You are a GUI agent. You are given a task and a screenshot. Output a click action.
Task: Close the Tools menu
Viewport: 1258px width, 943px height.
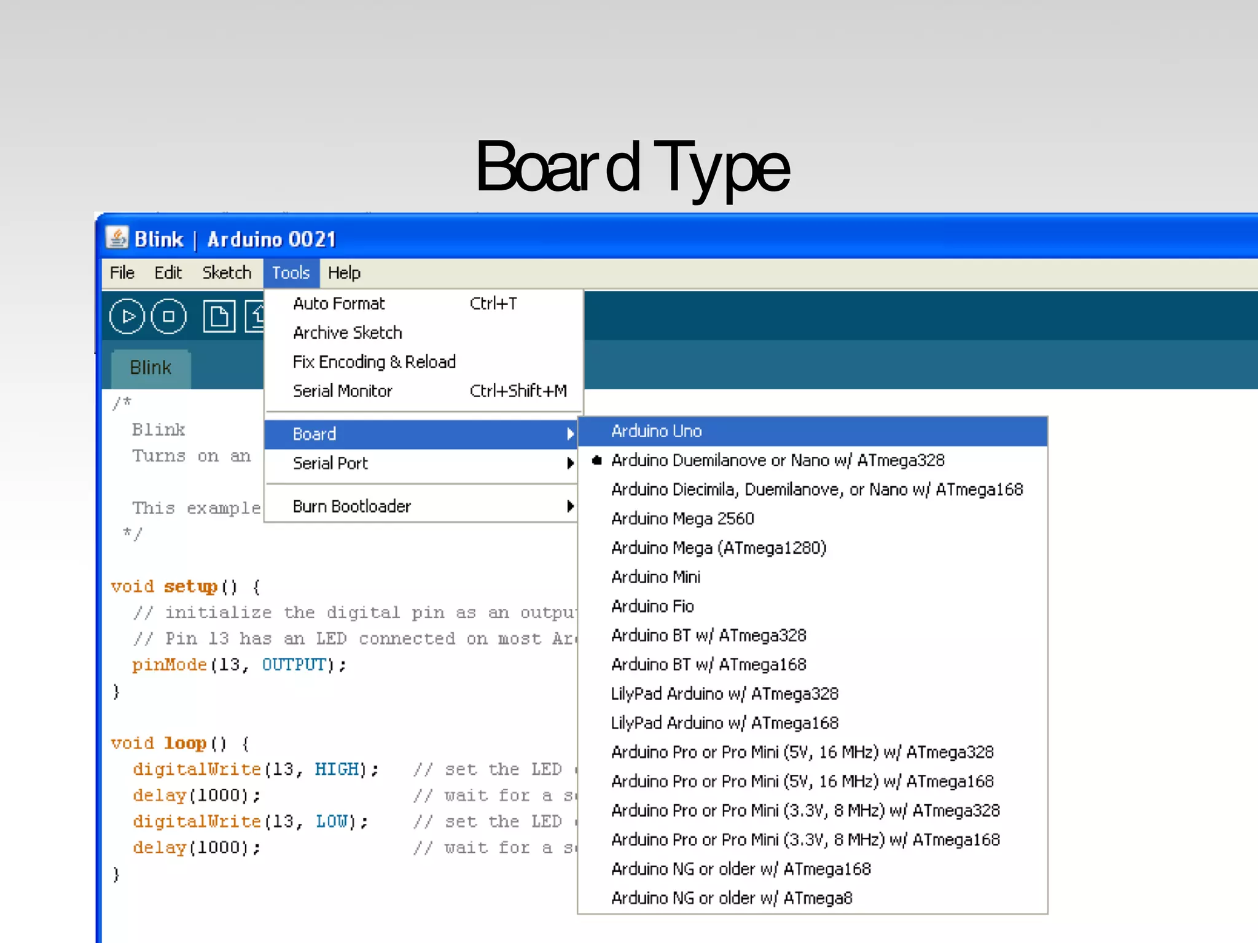click(x=291, y=273)
